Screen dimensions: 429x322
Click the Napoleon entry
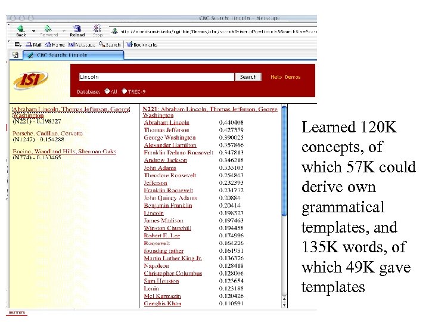pos(157,265)
